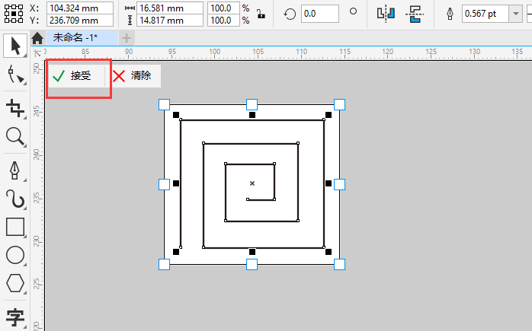Viewport: 532px width, 331px height.
Task: Select the Zoom magnifier tool
Action: (15, 136)
